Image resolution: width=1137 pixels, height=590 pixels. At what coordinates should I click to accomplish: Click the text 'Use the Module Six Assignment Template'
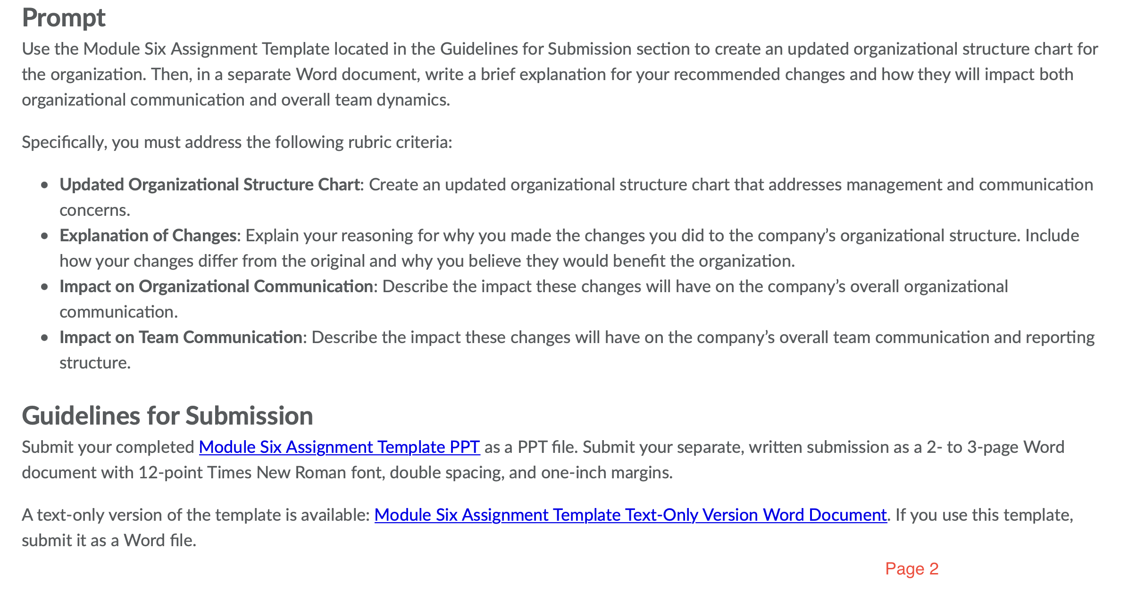pos(176,49)
